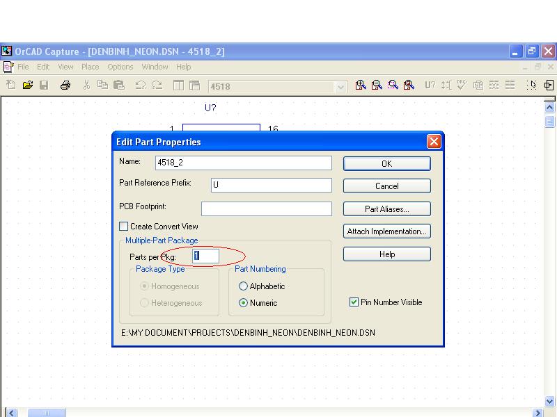The width and height of the screenshot is (557, 417).
Task: Click the Back Annotate toolbar icon
Action: (446, 85)
